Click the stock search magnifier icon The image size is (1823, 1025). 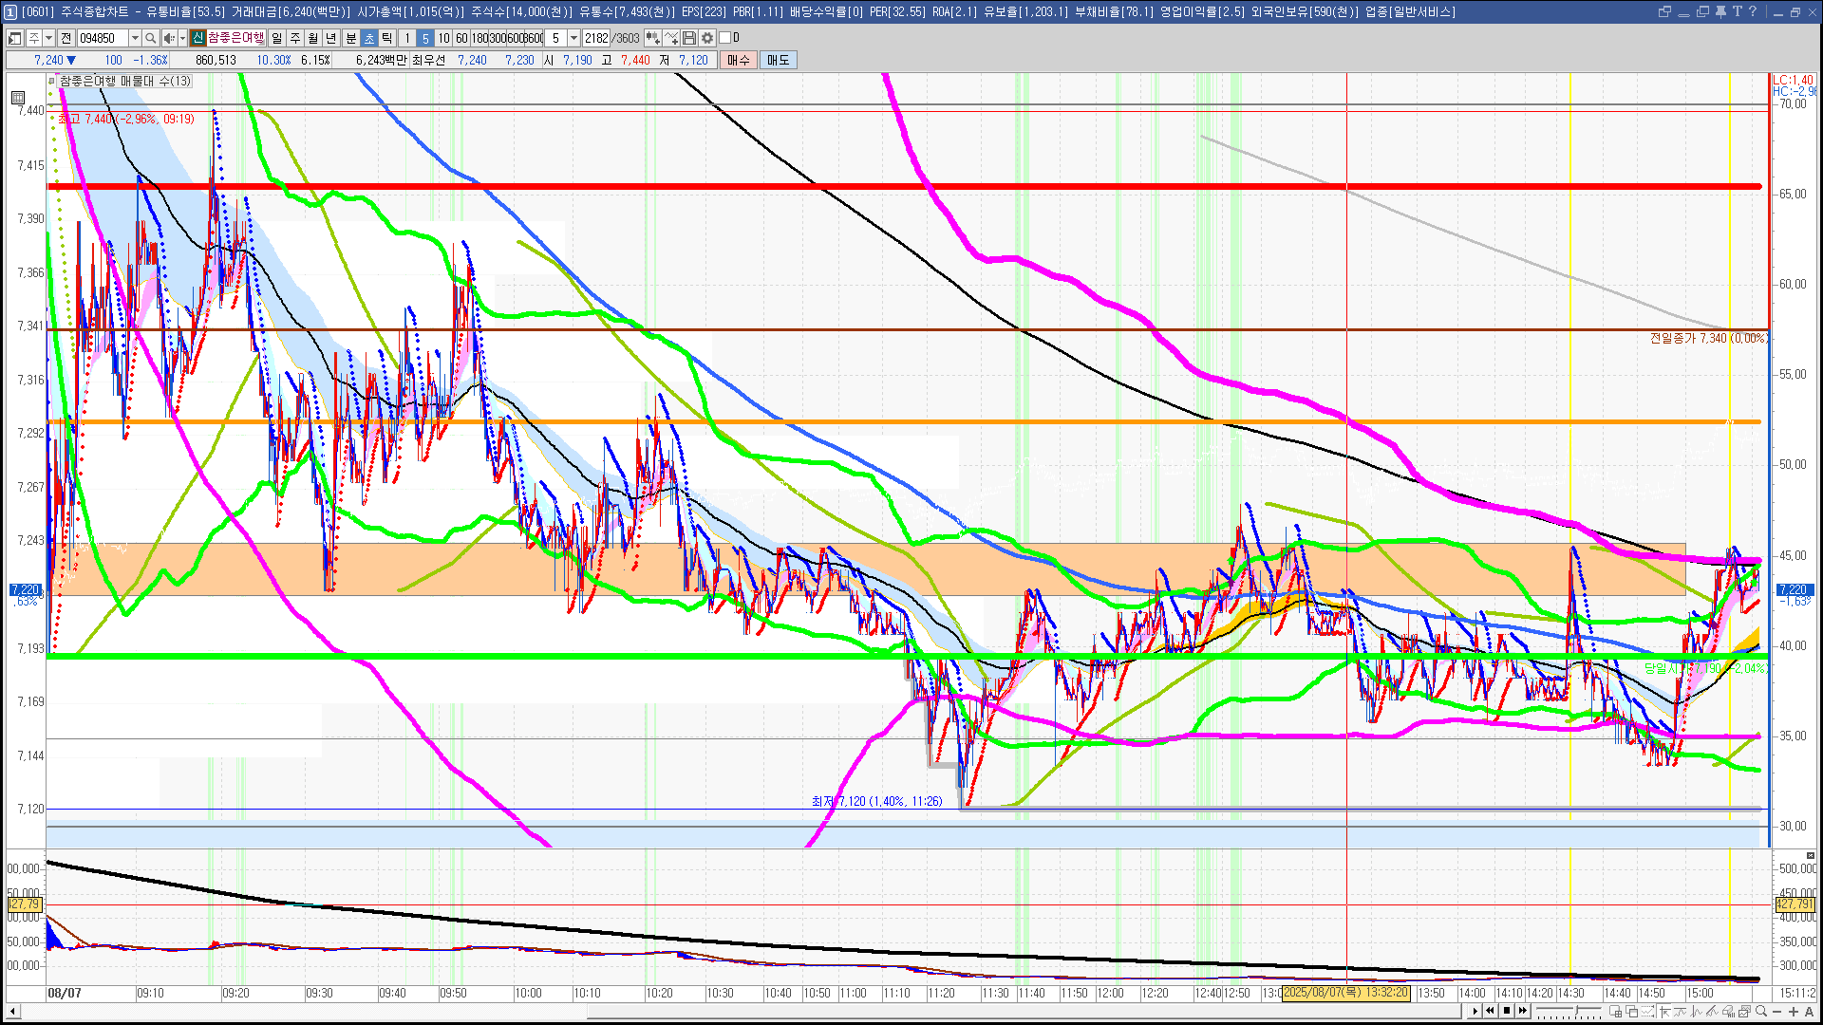[x=150, y=38]
